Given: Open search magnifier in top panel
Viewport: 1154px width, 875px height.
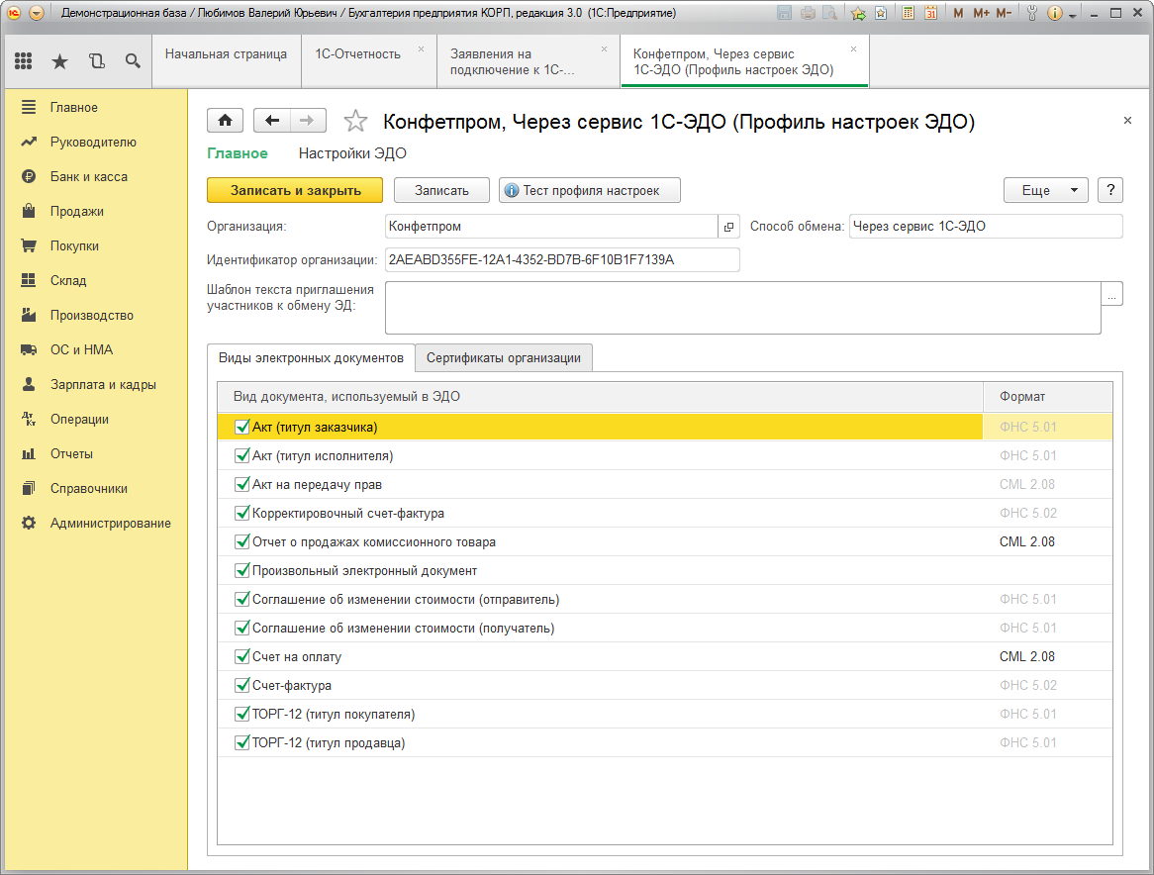Looking at the screenshot, I should coord(133,61).
